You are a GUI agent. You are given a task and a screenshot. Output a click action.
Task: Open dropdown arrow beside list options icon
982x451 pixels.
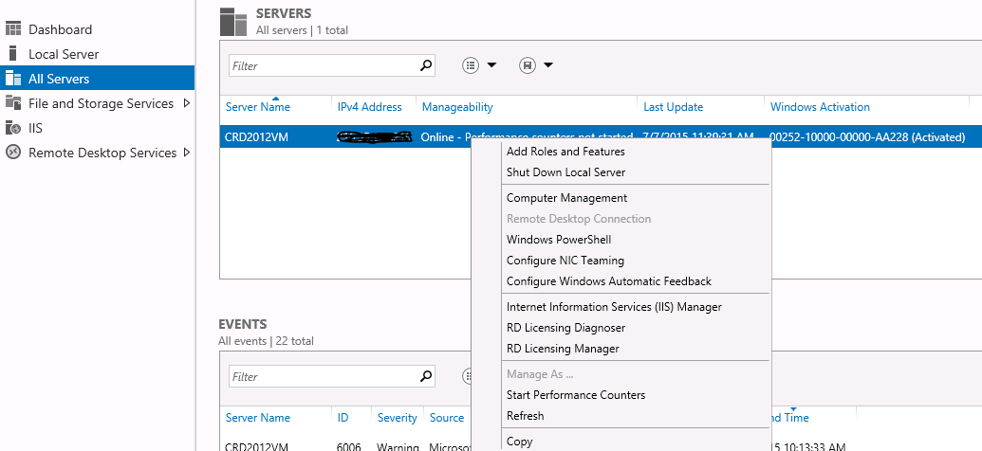click(491, 65)
